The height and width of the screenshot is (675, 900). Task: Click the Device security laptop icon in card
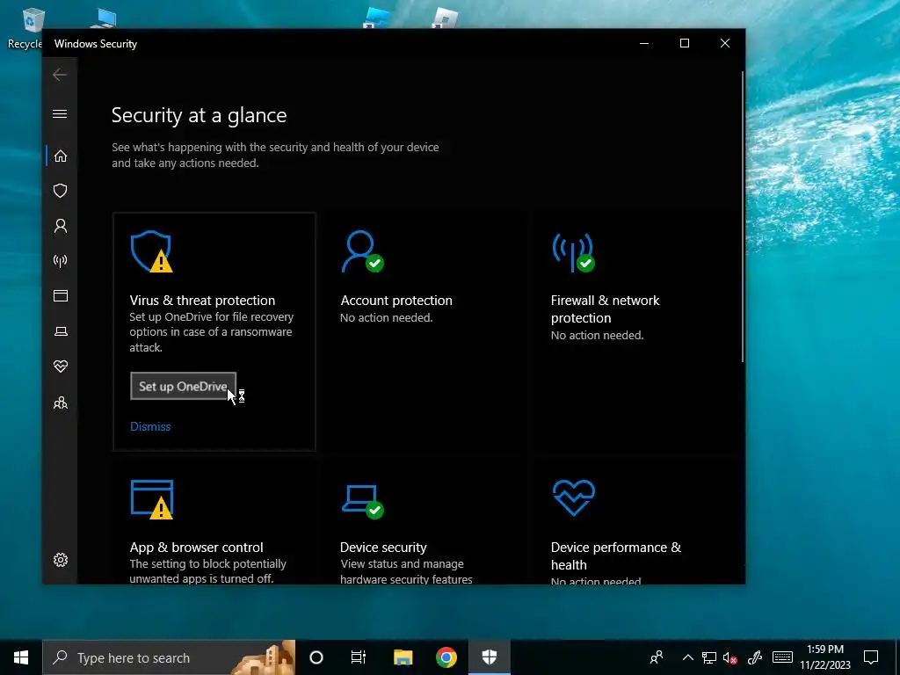point(363,502)
